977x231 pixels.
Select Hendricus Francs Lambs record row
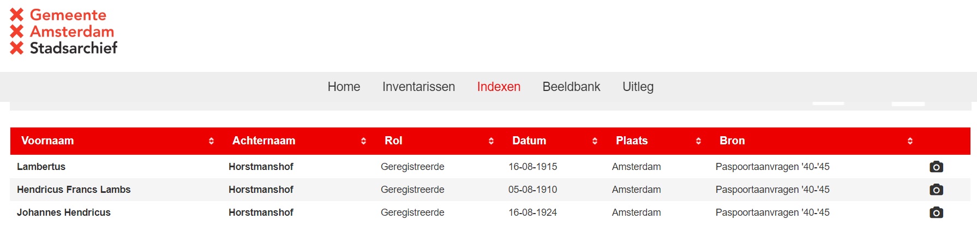point(490,190)
